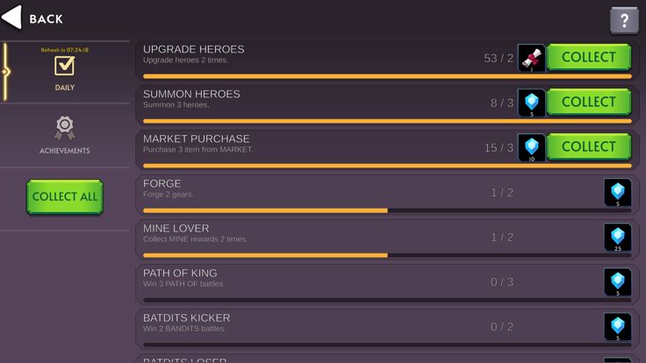The image size is (646, 363).
Task: Click the Market Purchase gem reward icon
Action: point(531,147)
